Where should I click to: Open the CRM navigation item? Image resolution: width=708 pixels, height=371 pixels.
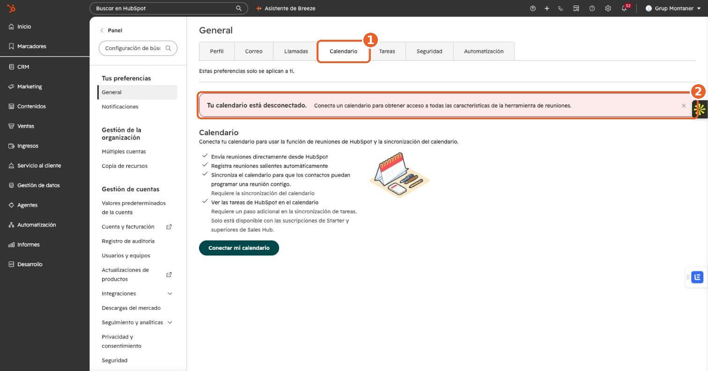pyautogui.click(x=19, y=67)
